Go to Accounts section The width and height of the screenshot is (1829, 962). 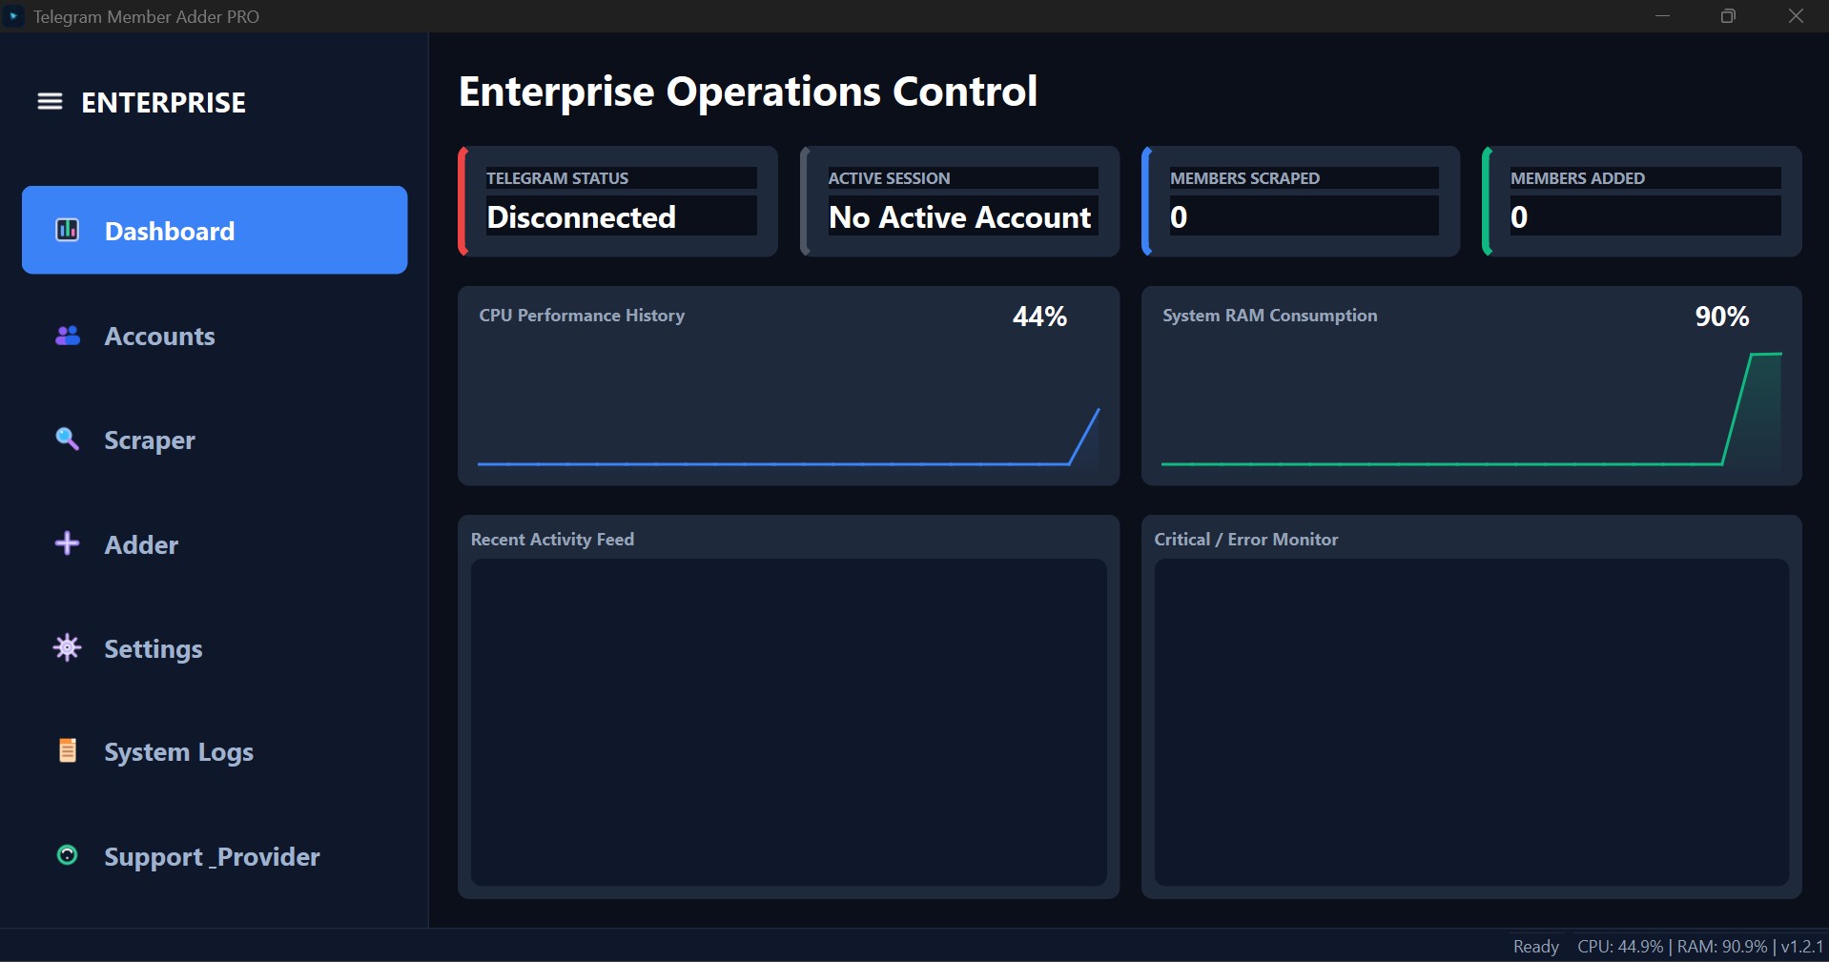[x=215, y=336]
